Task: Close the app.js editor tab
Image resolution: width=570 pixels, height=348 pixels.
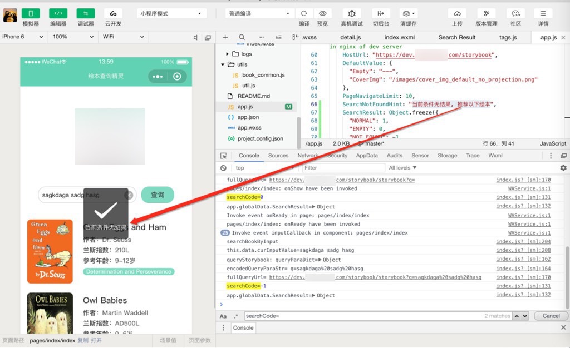Action: [x=563, y=37]
